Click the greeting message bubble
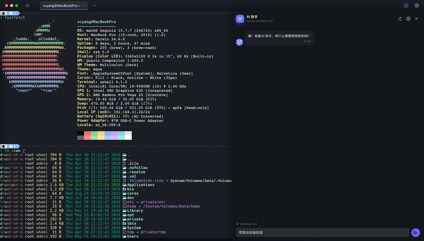424x241 pixels. [280, 38]
